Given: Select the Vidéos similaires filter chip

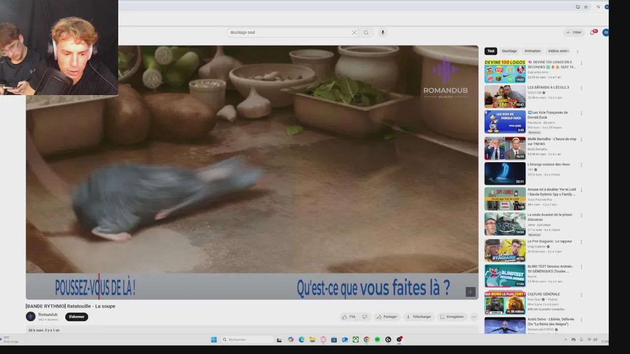Looking at the screenshot, I should [x=559, y=51].
